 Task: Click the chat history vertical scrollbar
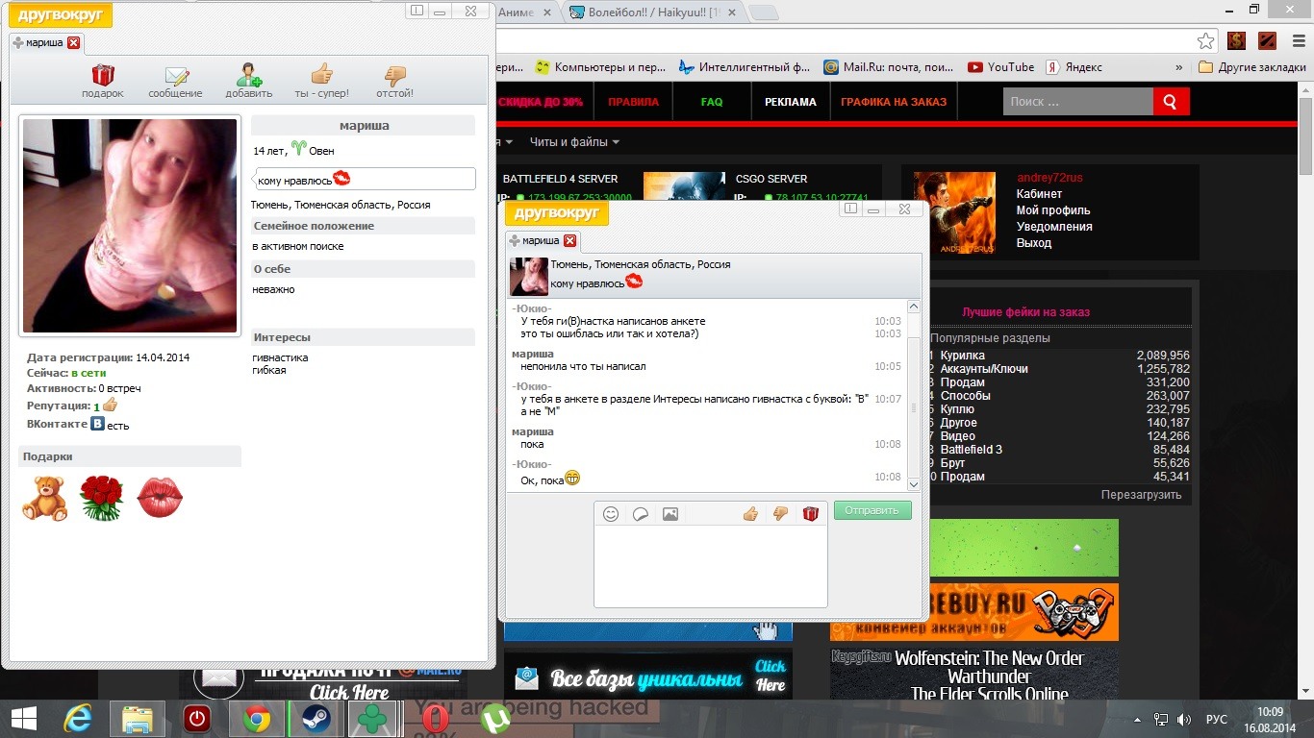tap(914, 396)
